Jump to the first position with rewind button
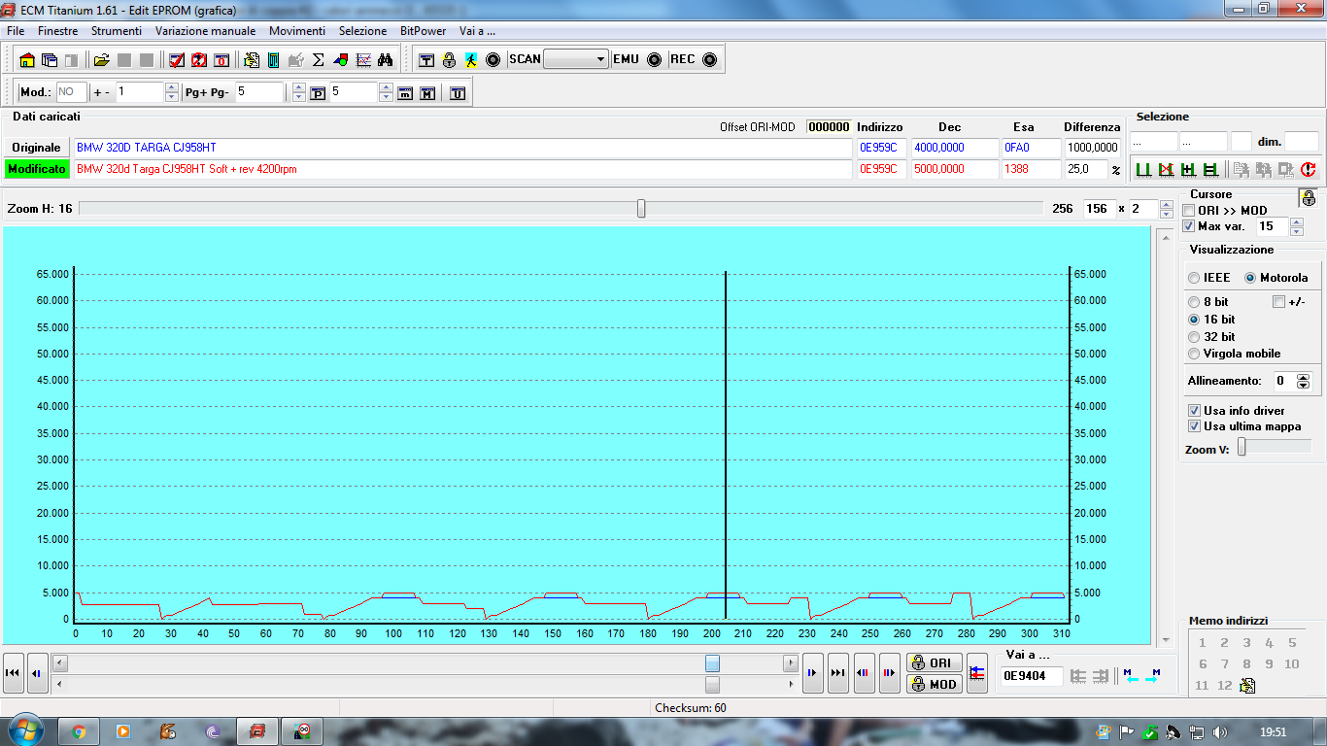Image resolution: width=1327 pixels, height=746 pixels. tap(14, 673)
